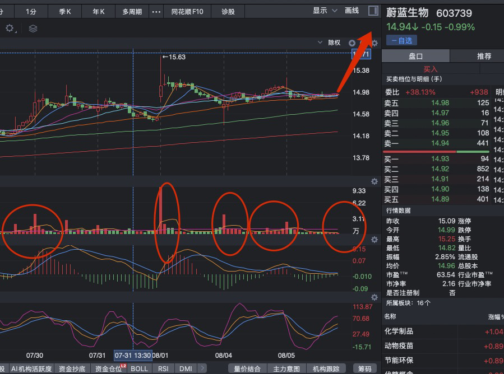Click the 15.63 high price marker

tap(174, 57)
